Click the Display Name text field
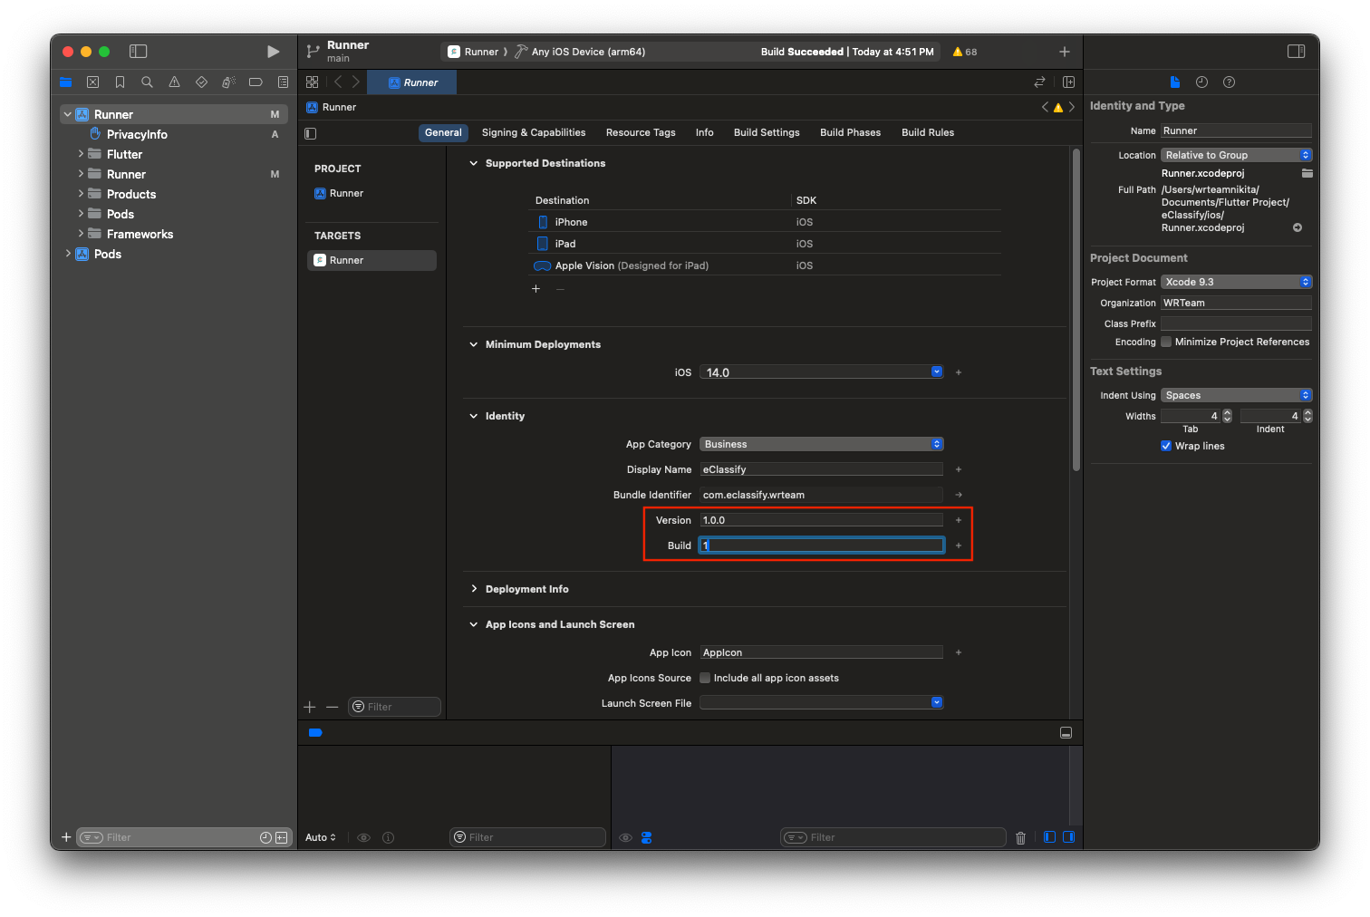Viewport: 1370px width, 917px height. click(821, 469)
